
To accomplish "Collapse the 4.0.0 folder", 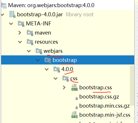I will (x=47, y=69).
